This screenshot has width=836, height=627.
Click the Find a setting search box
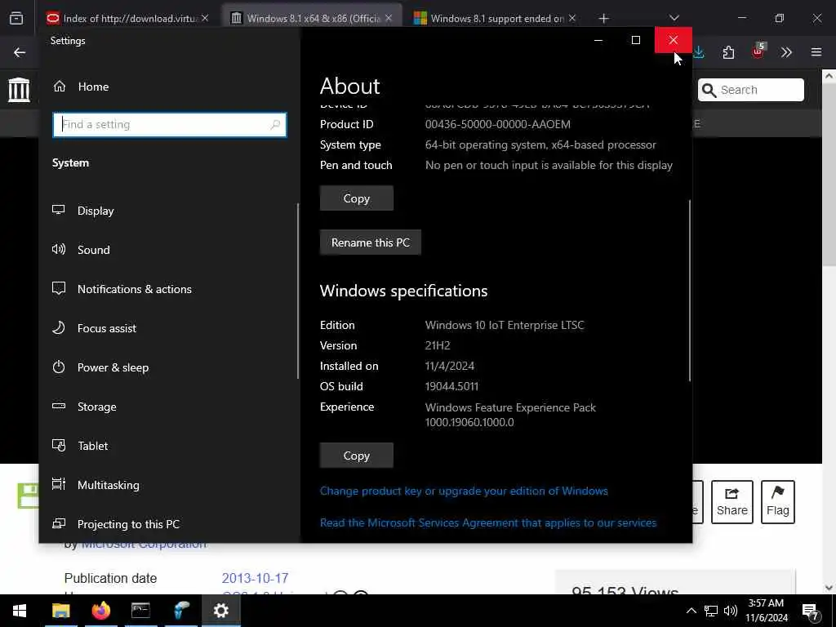click(170, 125)
